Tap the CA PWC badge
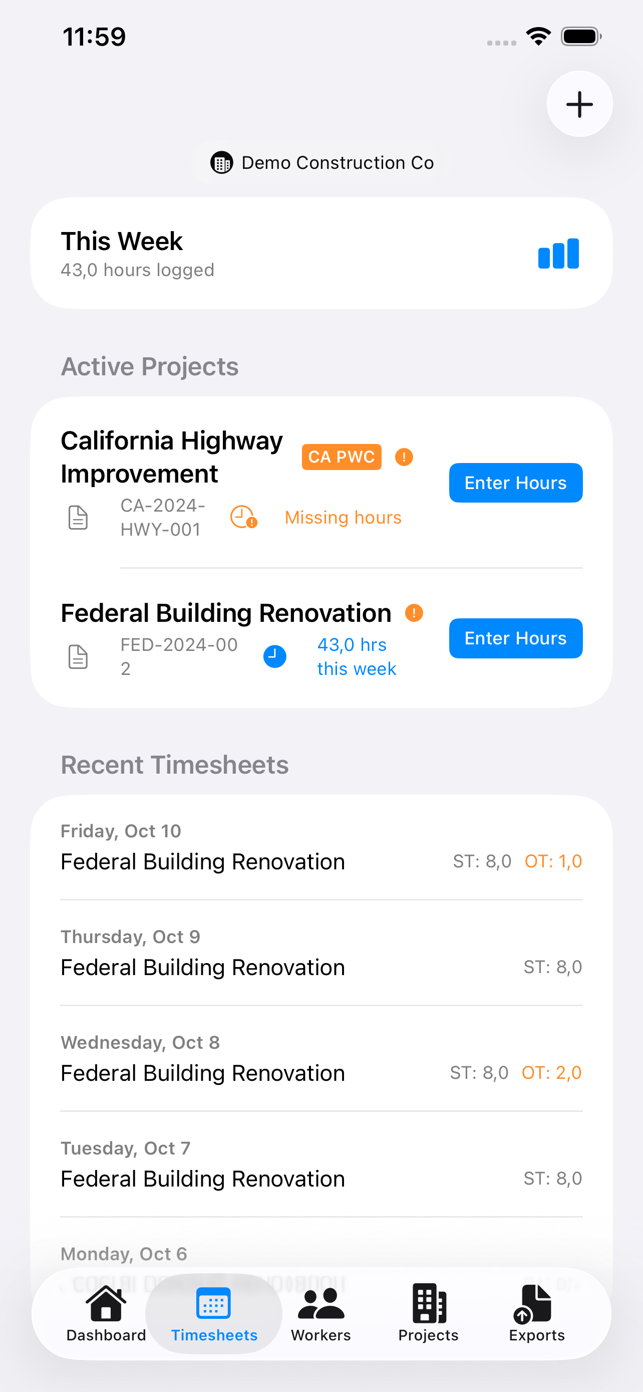The height and width of the screenshot is (1392, 643). pyautogui.click(x=341, y=457)
